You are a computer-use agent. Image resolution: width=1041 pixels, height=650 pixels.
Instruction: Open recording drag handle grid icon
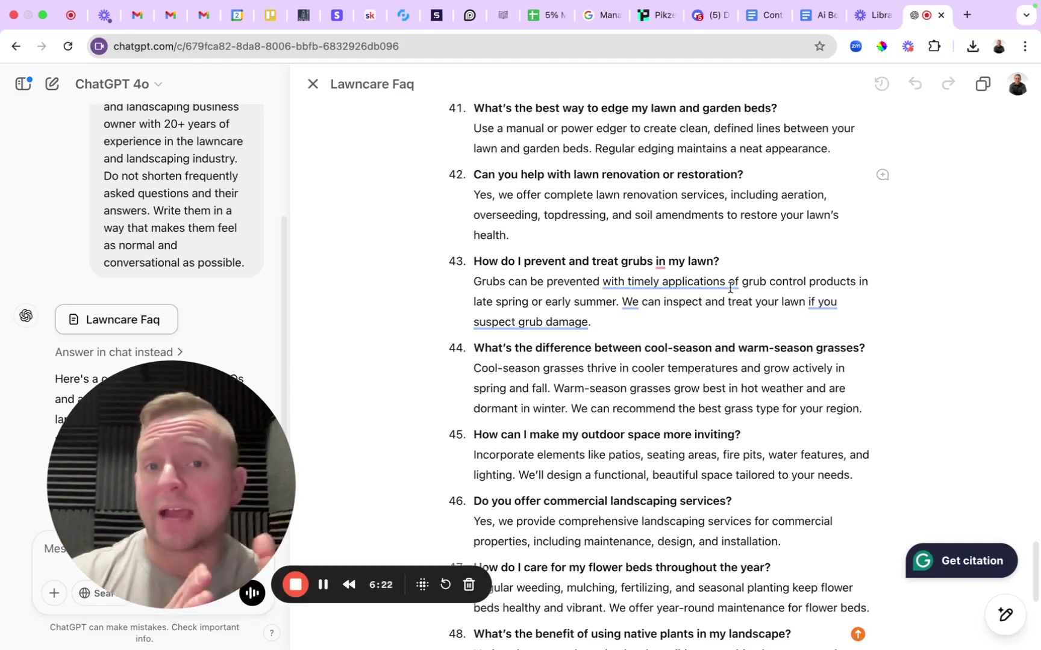point(422,584)
